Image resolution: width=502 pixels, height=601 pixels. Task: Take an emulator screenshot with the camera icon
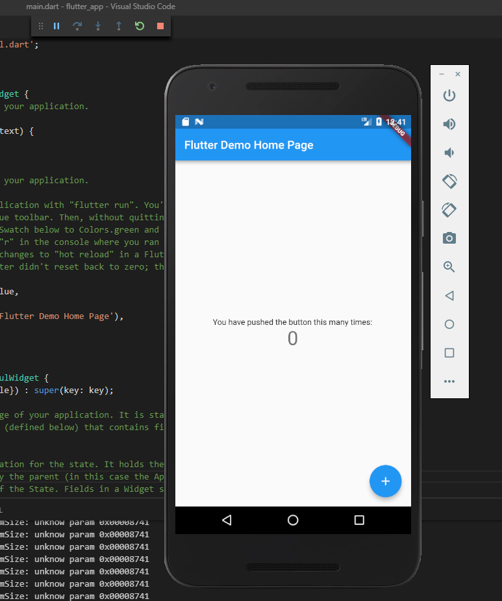pos(449,238)
